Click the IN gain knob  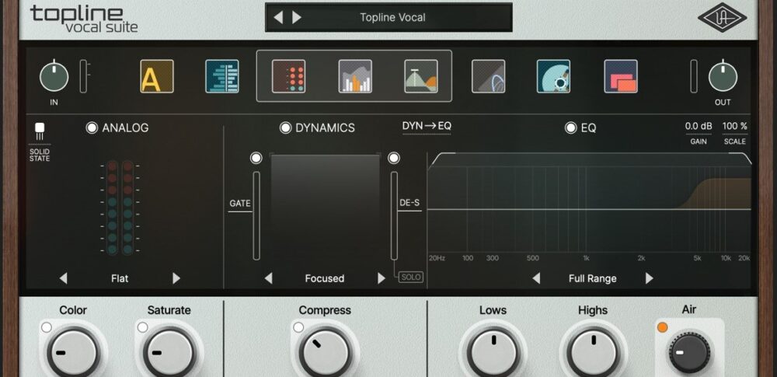pos(54,76)
